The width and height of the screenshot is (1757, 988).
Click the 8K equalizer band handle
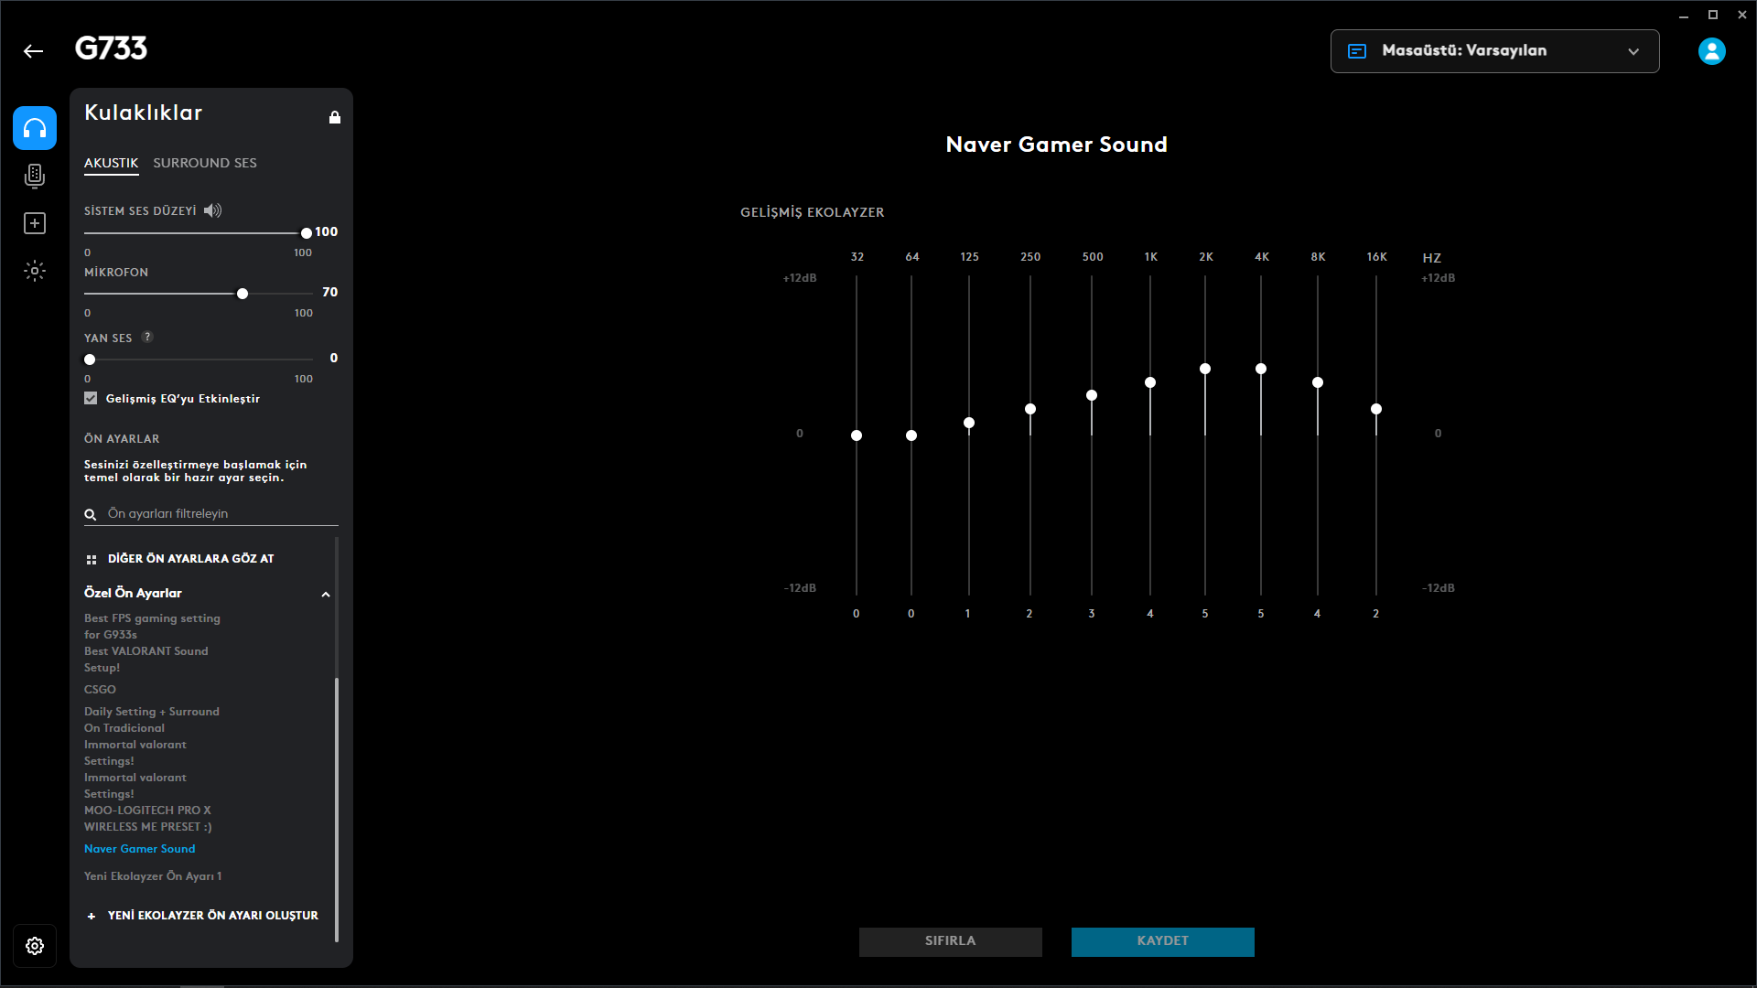pyautogui.click(x=1318, y=382)
